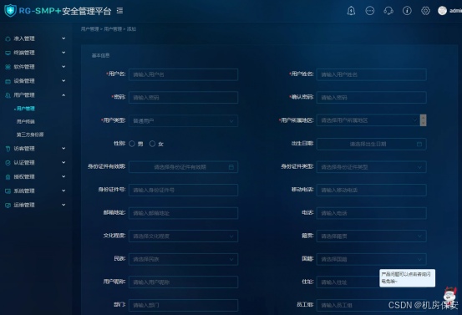Open the 认证管理 menu item
462x315 pixels.
[x=35, y=163]
